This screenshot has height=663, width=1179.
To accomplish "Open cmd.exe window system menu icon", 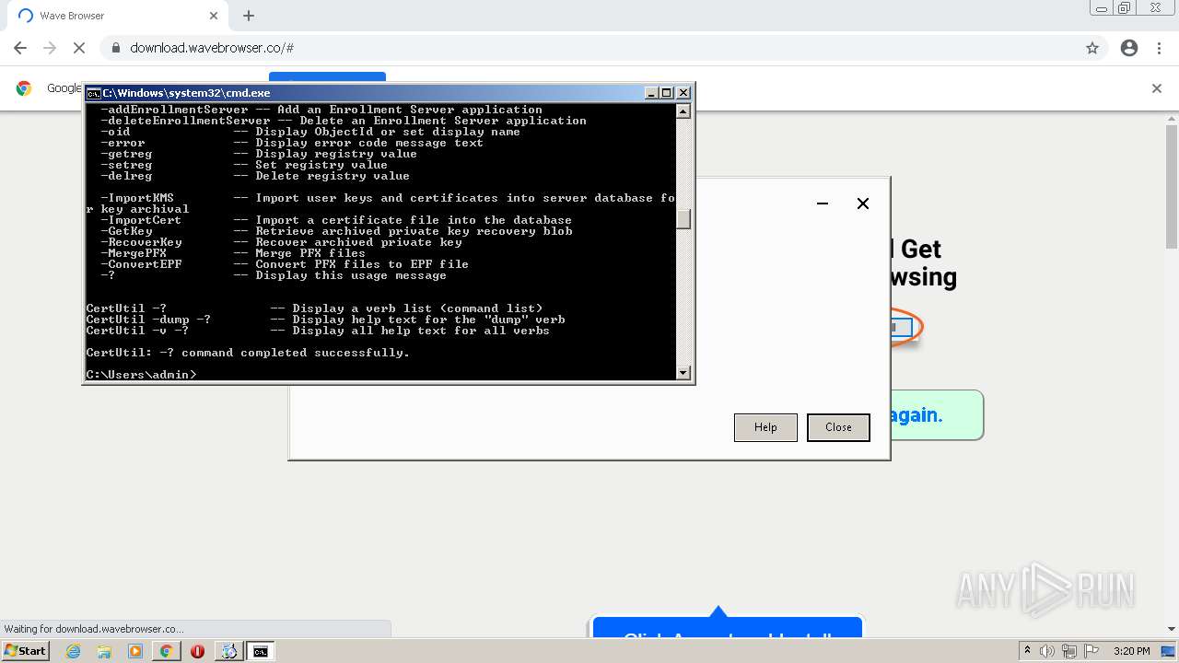I will click(93, 93).
